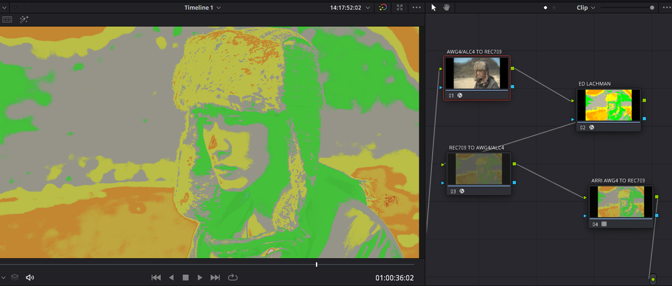The width and height of the screenshot is (672, 286).
Task: Play the clip forward
Action: 200,278
